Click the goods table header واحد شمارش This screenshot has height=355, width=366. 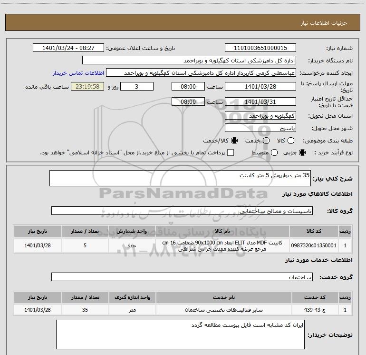[x=132, y=232]
